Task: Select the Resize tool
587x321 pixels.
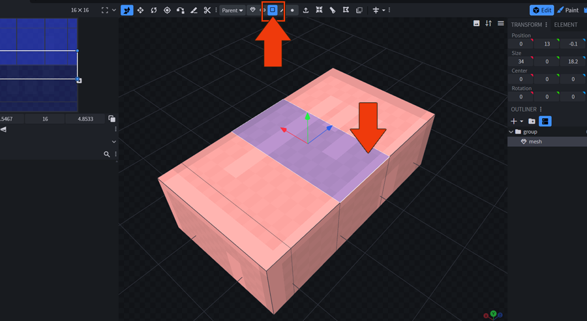Action: click(140, 10)
